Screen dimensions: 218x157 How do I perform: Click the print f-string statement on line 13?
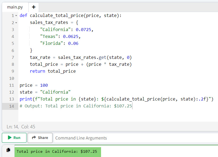coord(116,99)
